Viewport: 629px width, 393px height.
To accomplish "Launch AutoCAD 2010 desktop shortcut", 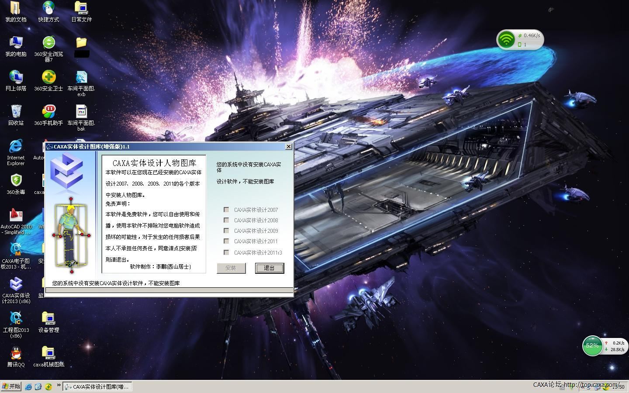I will click(x=16, y=221).
